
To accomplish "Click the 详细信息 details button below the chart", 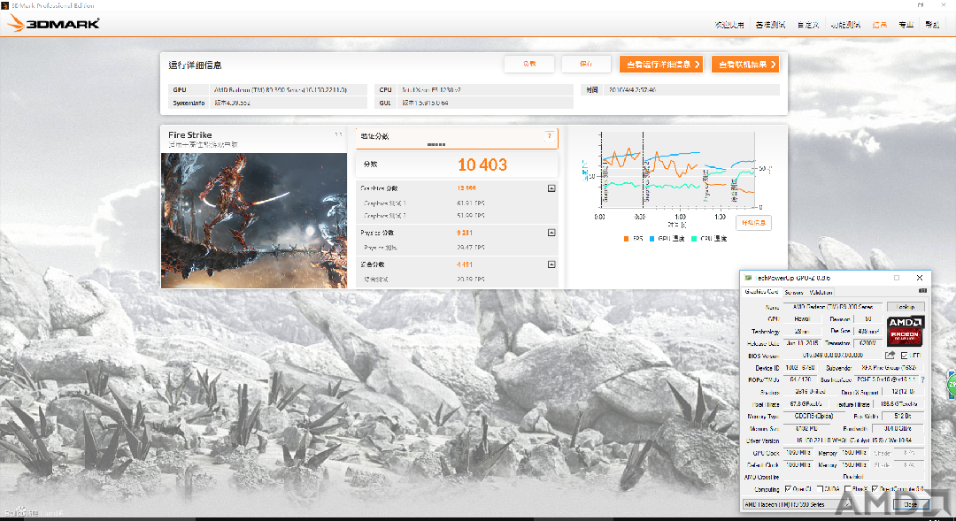I will click(753, 223).
